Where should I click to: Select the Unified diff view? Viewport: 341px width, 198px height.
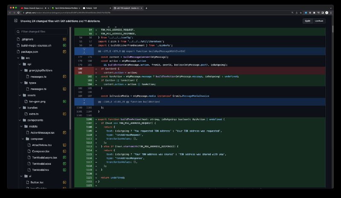click(x=319, y=21)
